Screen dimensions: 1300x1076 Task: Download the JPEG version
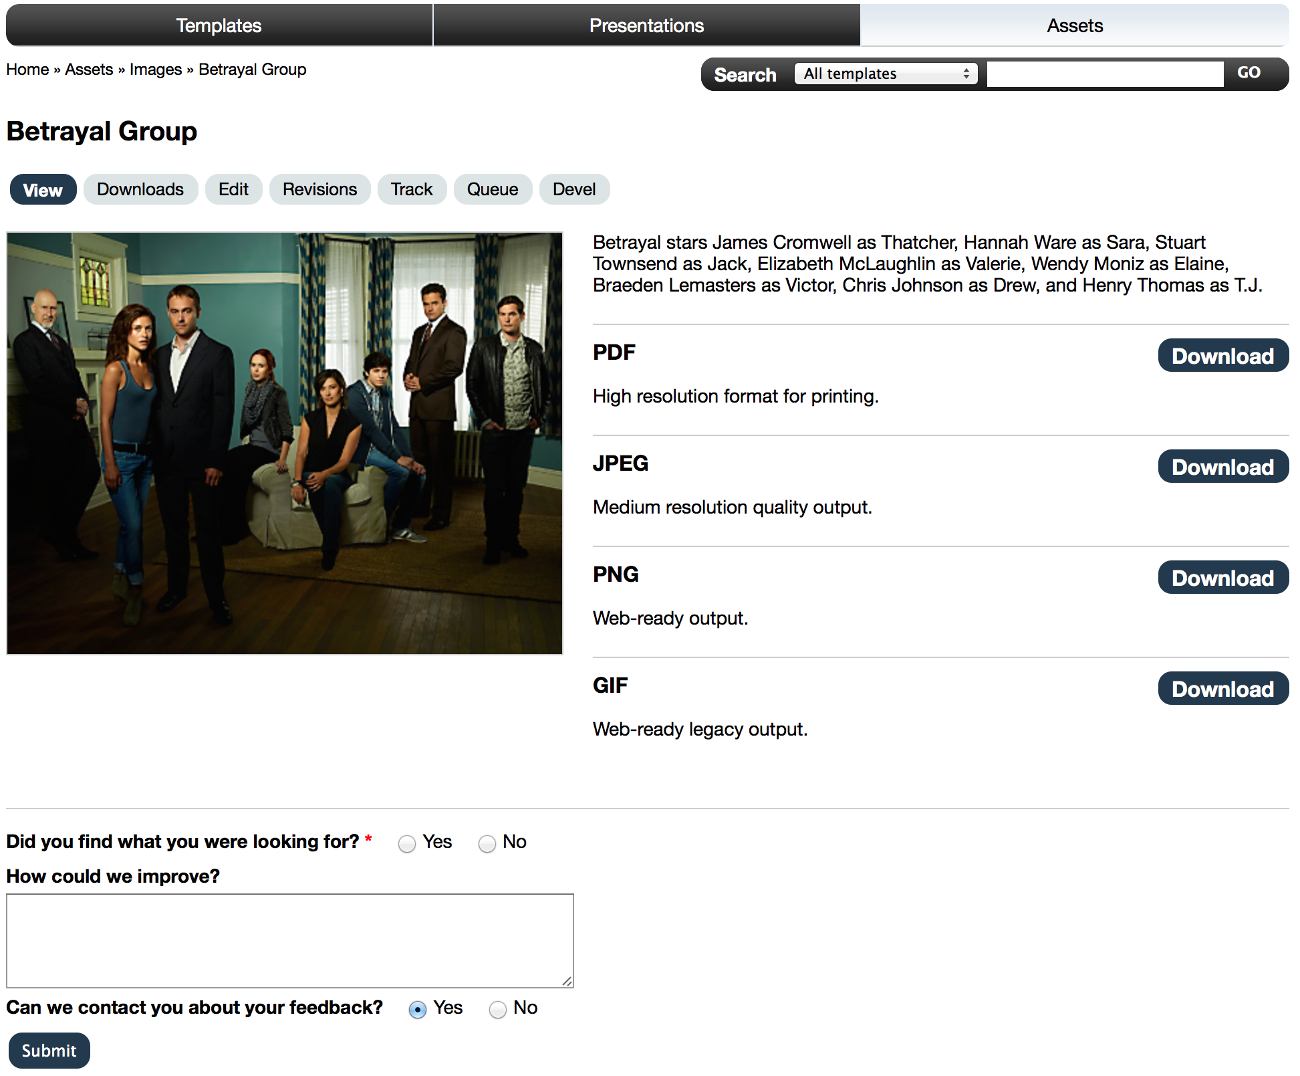1223,467
